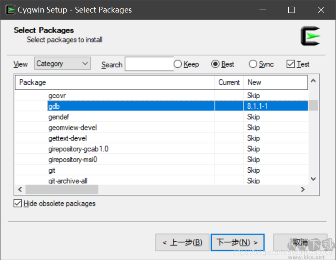Click the Package column header
This screenshot has height=260, width=336.
tap(32, 82)
